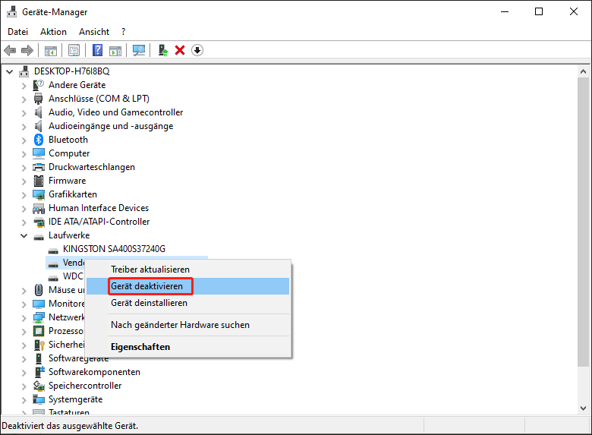Select the Human Interface Devices entry
This screenshot has width=592, height=435.
99,208
